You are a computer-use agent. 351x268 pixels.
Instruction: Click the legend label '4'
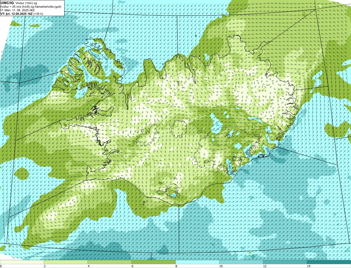point(88,266)
